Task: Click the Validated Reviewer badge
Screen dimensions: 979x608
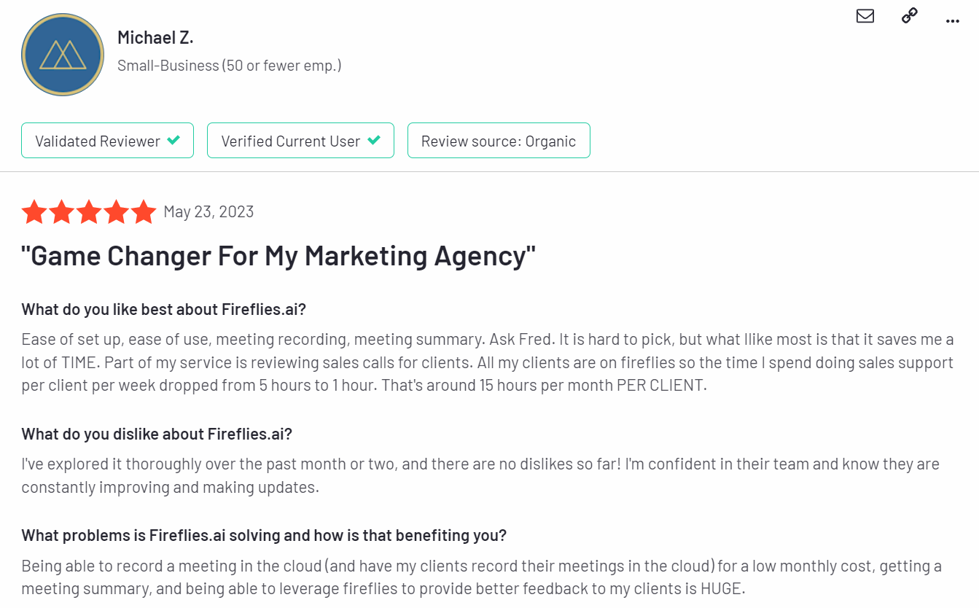Action: coord(107,141)
